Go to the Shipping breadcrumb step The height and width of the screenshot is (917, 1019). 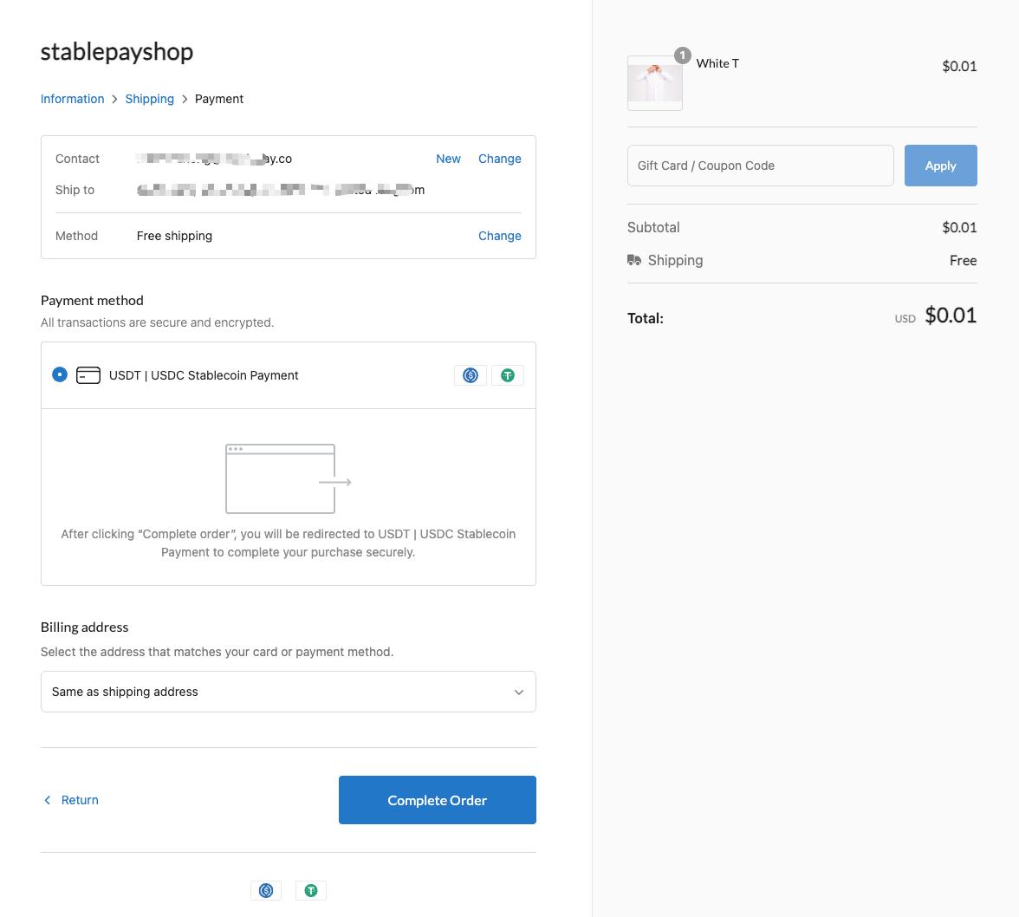click(x=149, y=99)
